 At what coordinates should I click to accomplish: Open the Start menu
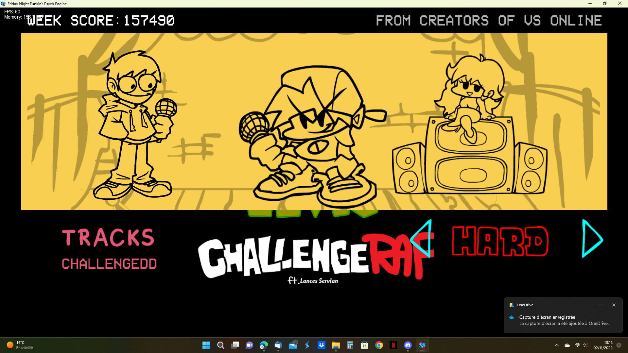(x=206, y=345)
